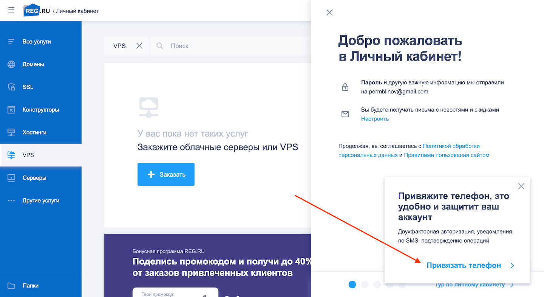Open Все услуги in sidebar
The image size is (544, 297).
(x=36, y=42)
